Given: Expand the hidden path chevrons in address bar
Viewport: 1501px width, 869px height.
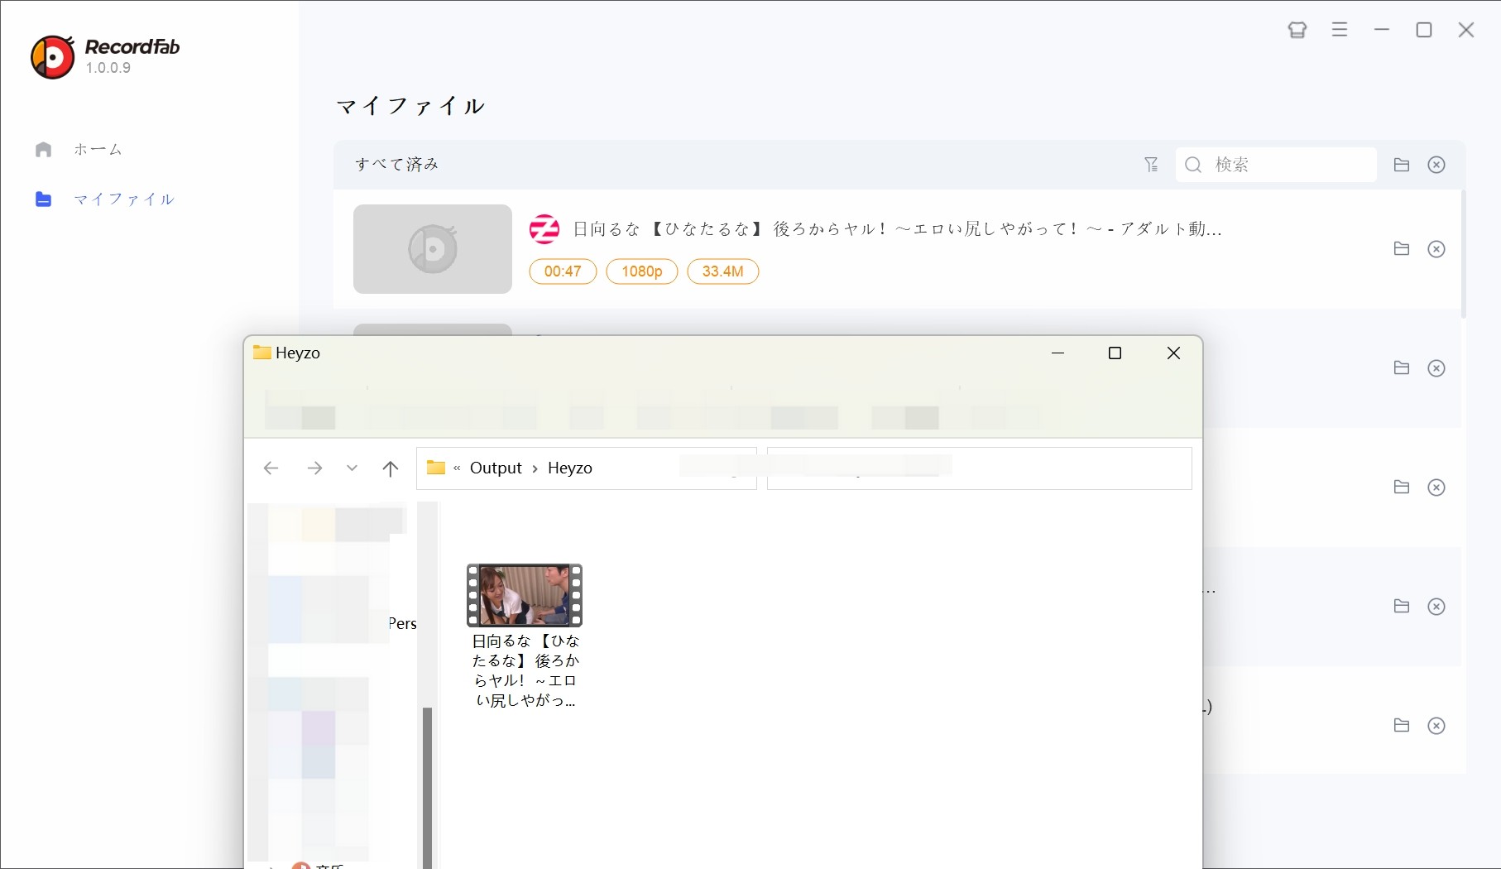Looking at the screenshot, I should tap(457, 468).
